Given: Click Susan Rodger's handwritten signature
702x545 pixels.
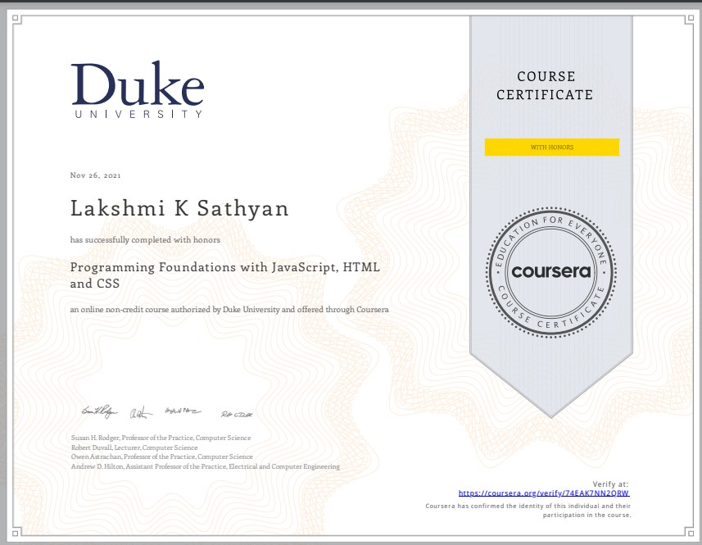Looking at the screenshot, I should (99, 411).
